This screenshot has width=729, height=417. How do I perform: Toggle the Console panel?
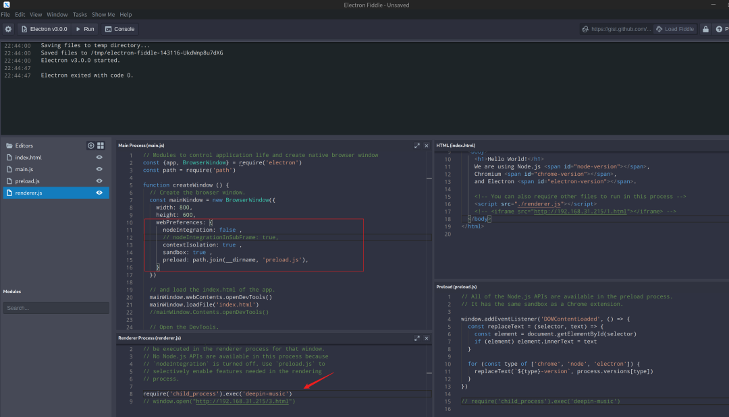pyautogui.click(x=120, y=29)
